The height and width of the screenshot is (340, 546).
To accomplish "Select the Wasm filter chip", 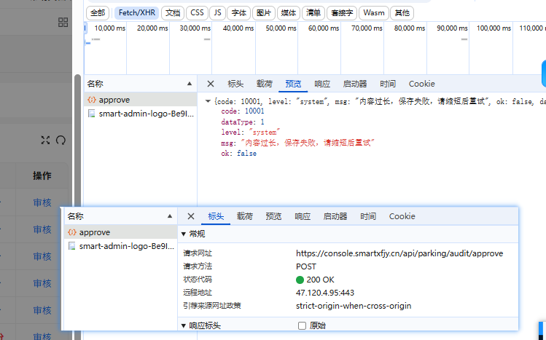I will pyautogui.click(x=374, y=13).
